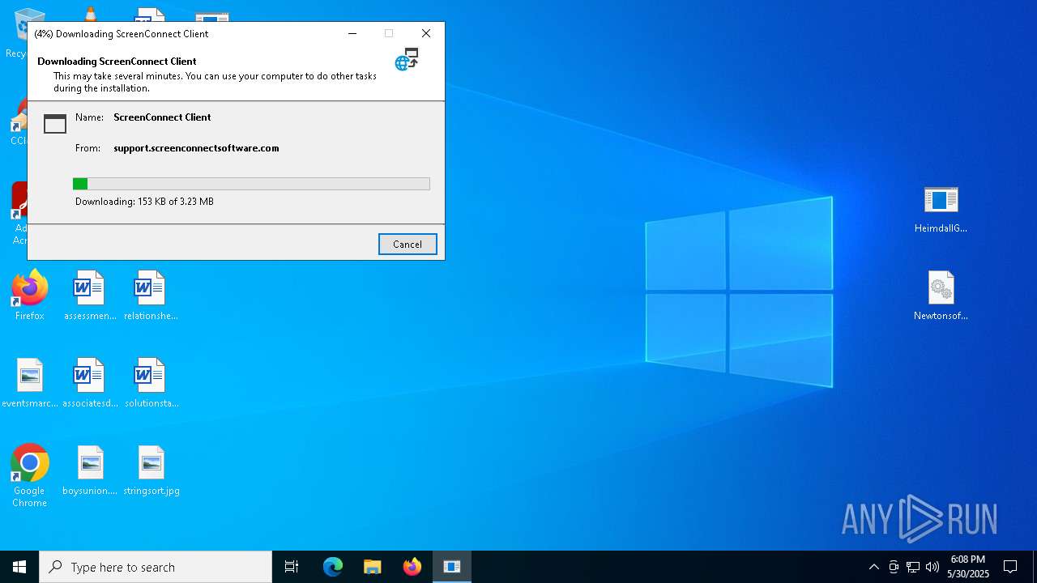1037x583 pixels.
Task: Open volume control tray icon
Action: pos(932,567)
